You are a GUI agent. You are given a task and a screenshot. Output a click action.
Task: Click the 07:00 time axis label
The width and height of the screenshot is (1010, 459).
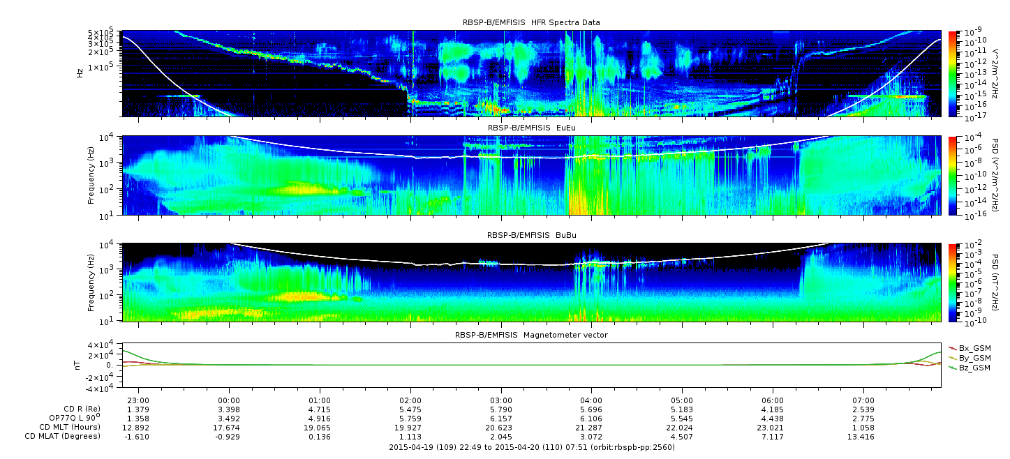[x=863, y=400]
